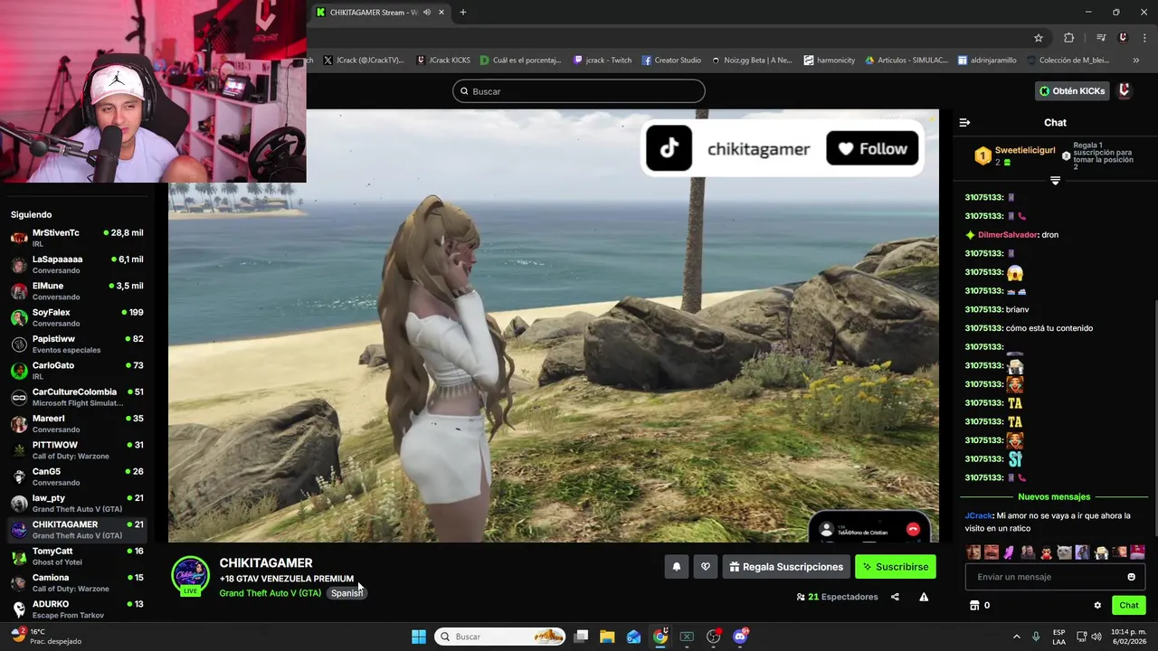Open the Creator Studio bookmark
Screen dimensions: 1158x651
tap(671, 61)
